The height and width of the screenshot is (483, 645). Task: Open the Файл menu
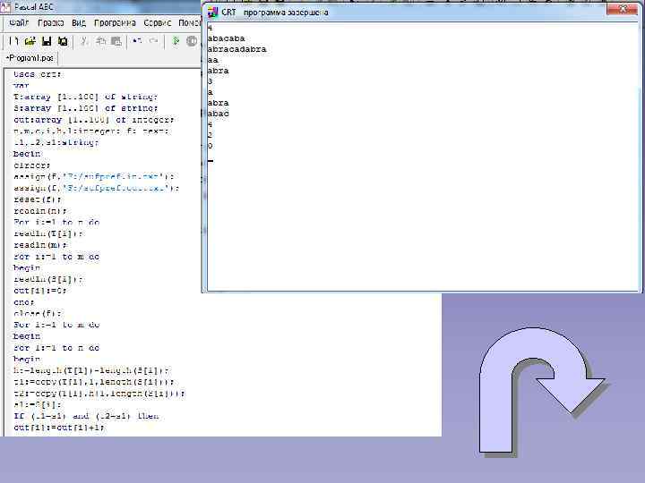point(19,23)
